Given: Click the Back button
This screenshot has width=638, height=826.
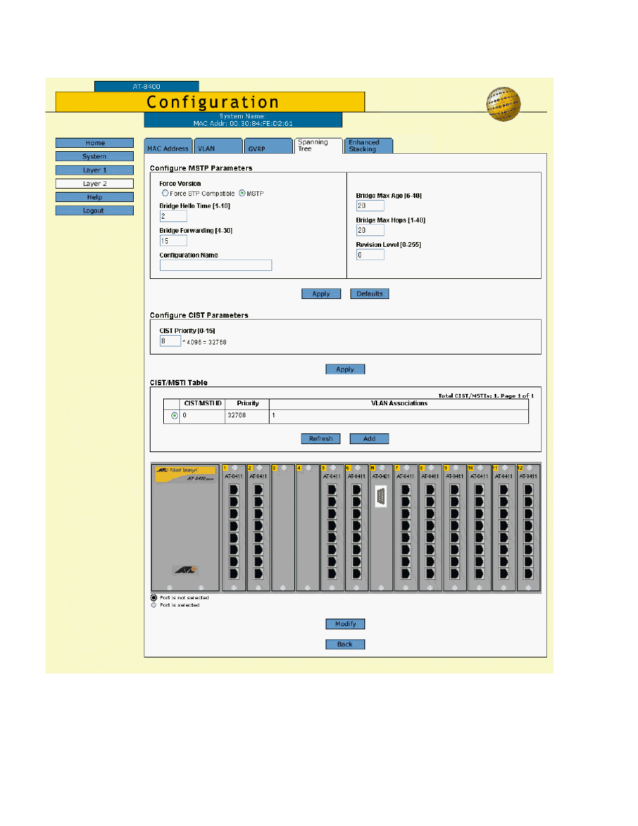Looking at the screenshot, I should 345,645.
